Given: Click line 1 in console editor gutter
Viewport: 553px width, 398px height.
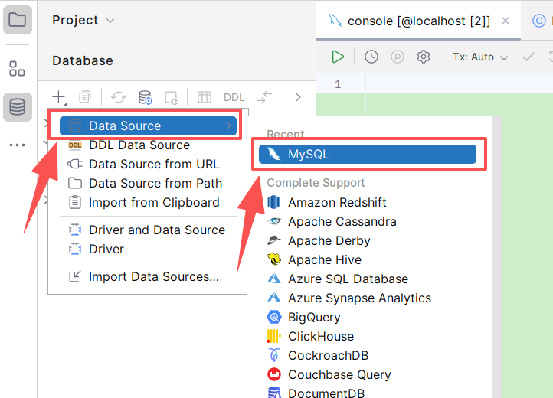Looking at the screenshot, I should point(338,84).
